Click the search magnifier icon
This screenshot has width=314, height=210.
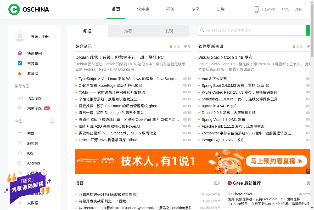coord(202,30)
